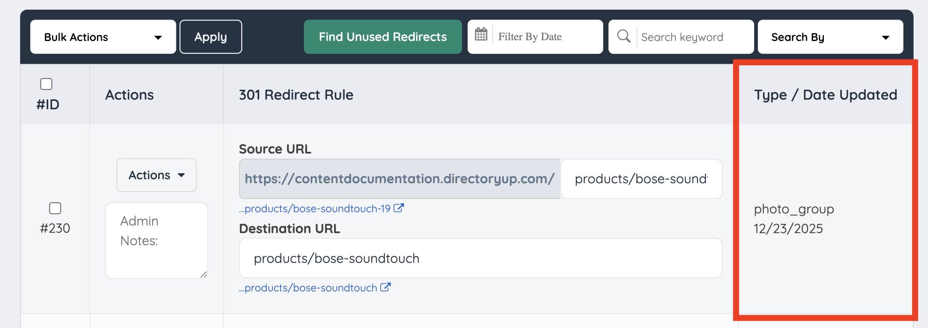928x328 pixels.
Task: Click the Source URL path input field
Action: 641,179
